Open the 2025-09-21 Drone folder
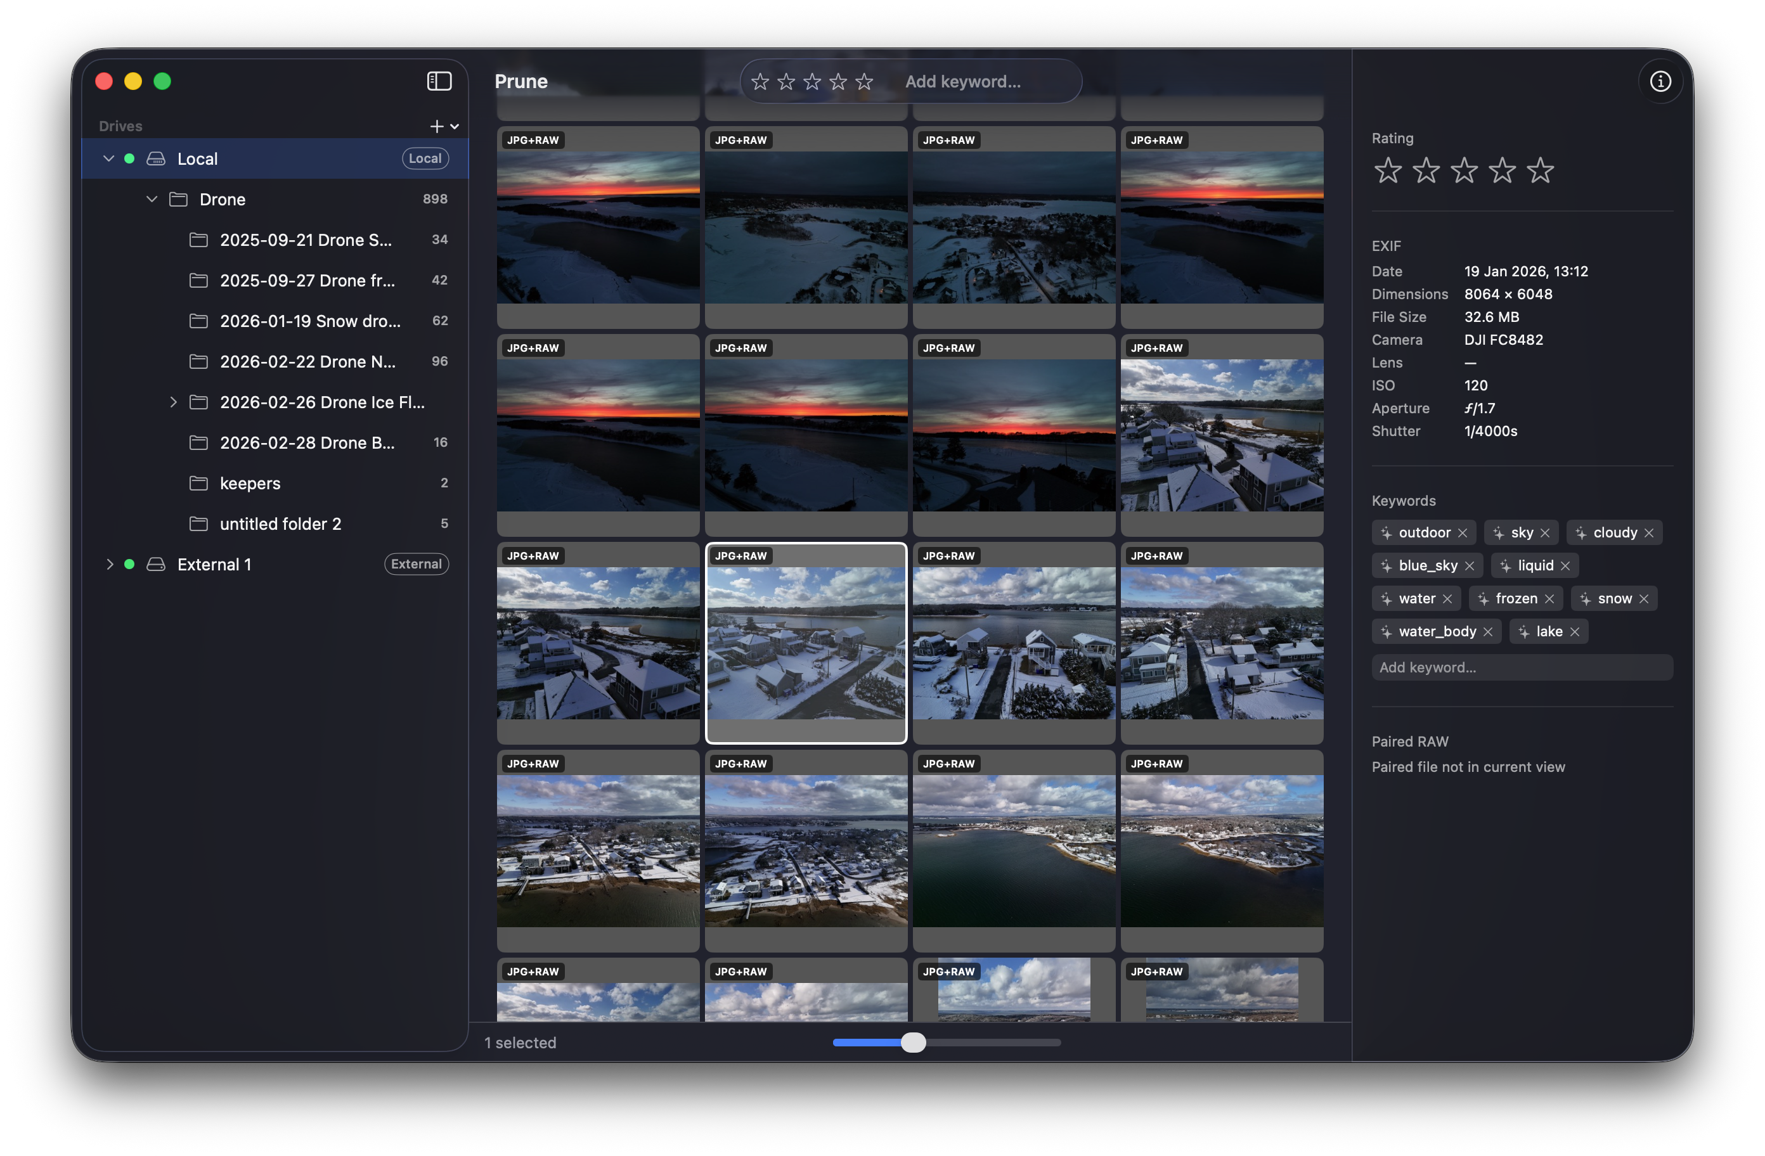1765x1156 pixels. click(x=275, y=240)
